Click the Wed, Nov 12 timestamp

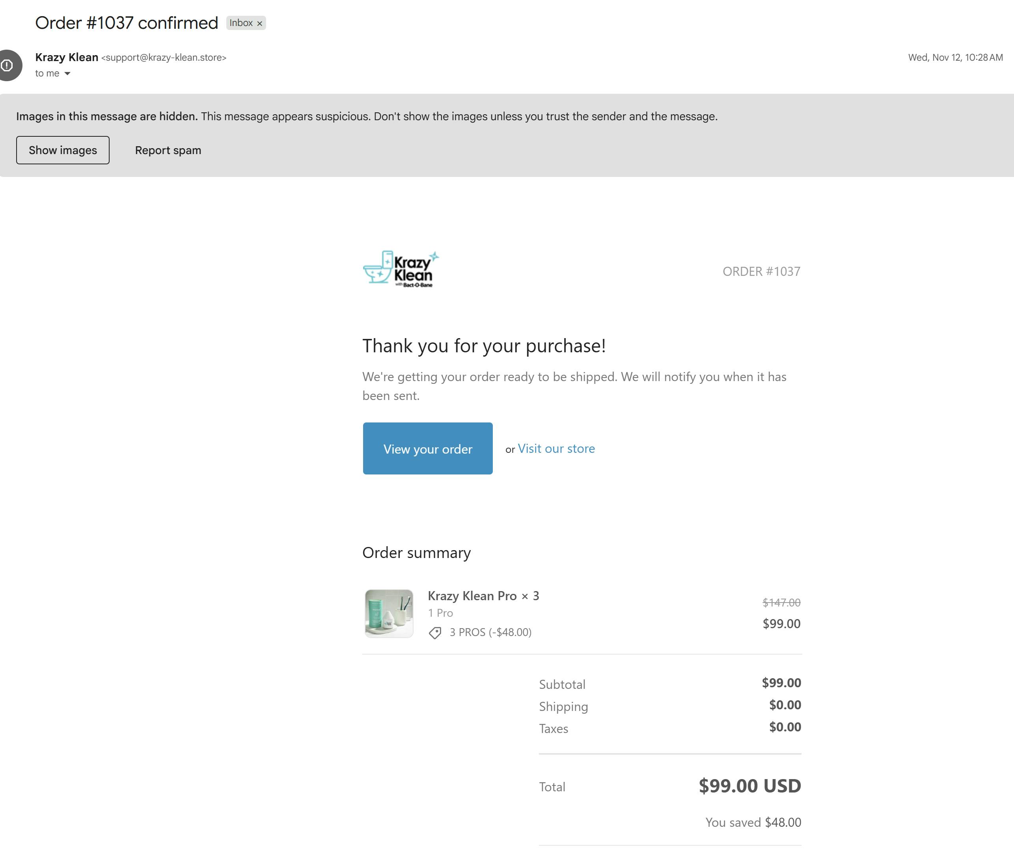click(x=955, y=58)
